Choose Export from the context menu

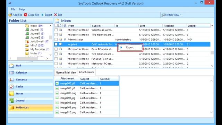(x=130, y=47)
